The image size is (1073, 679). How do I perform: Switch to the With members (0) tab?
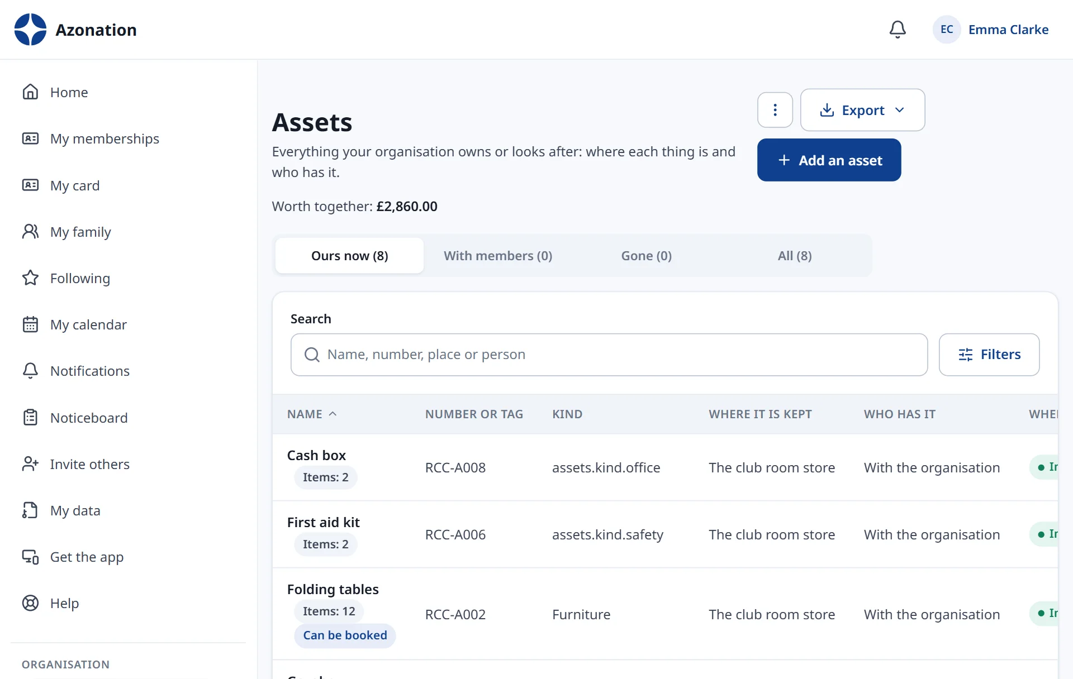(498, 256)
